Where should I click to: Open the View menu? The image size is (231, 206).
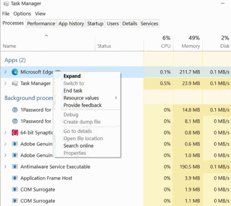click(40, 13)
